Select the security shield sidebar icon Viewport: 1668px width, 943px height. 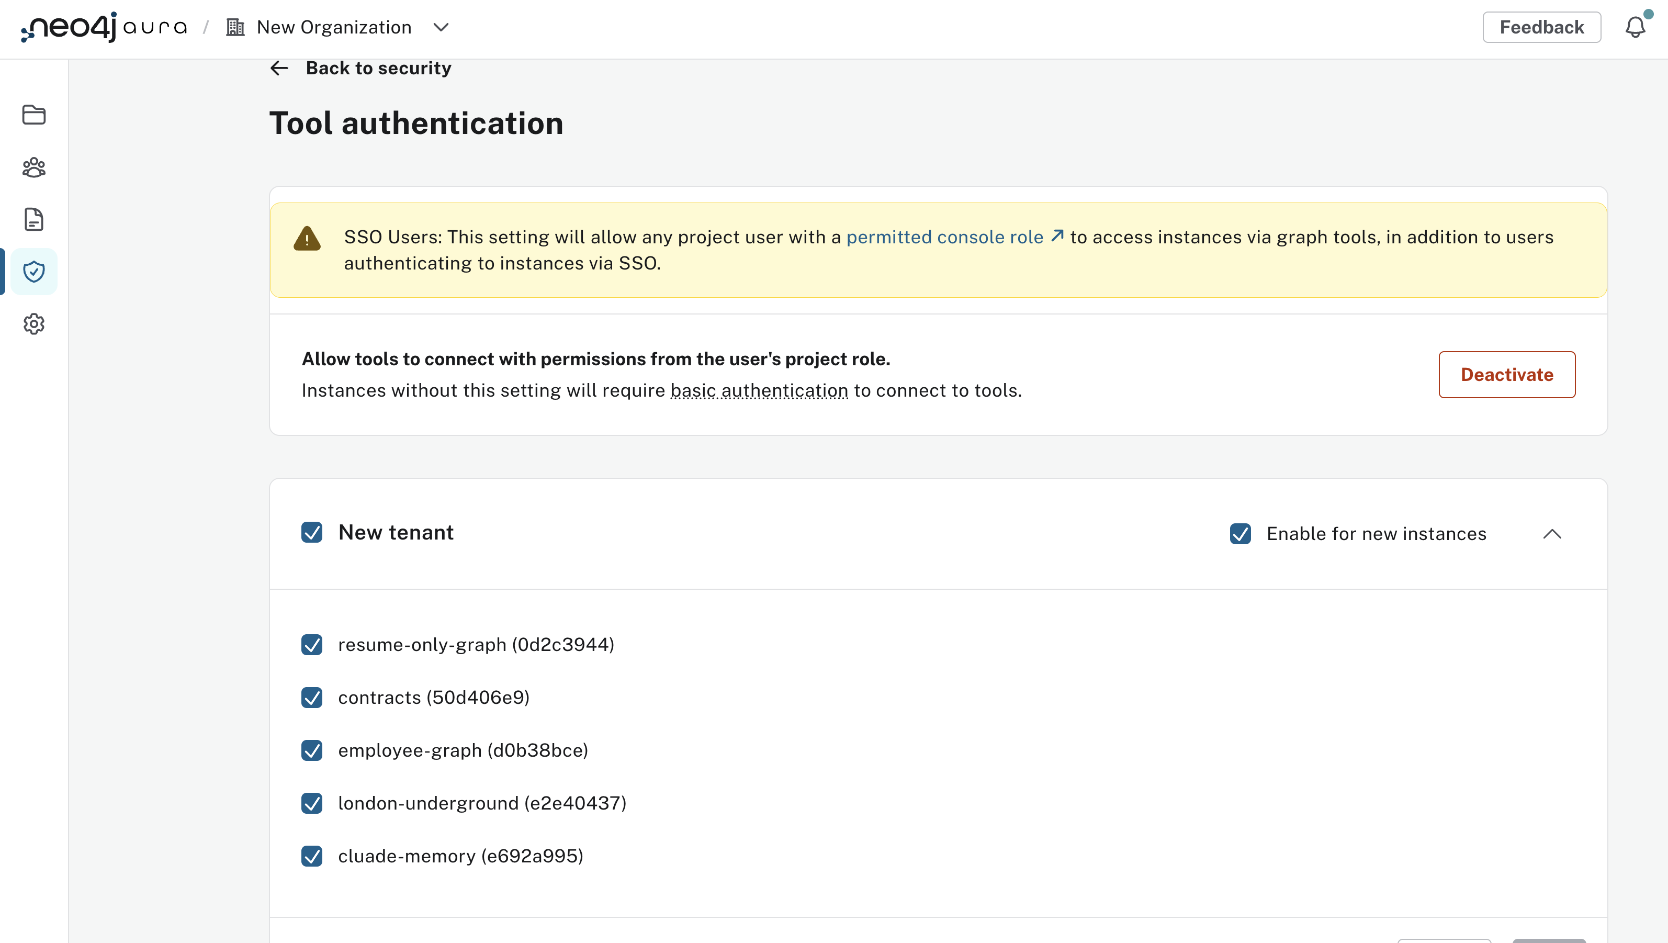(x=33, y=272)
